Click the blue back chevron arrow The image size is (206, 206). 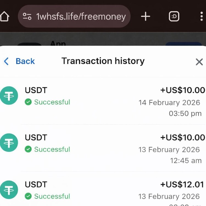6,61
